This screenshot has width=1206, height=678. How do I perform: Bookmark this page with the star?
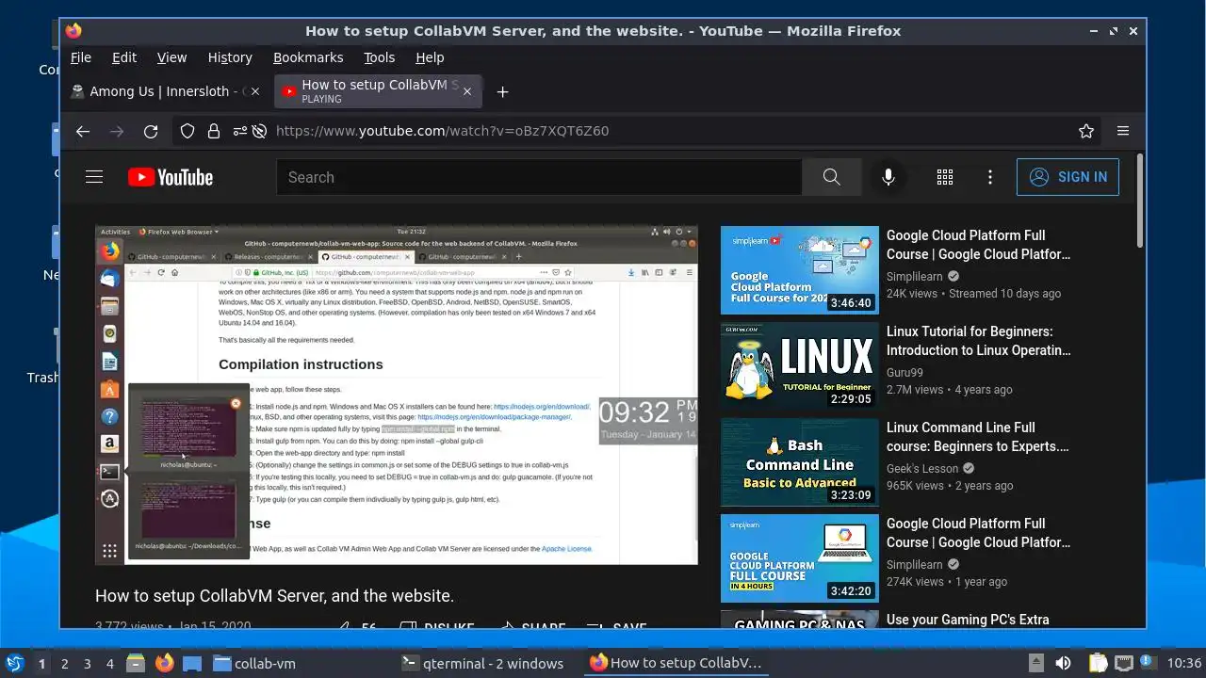point(1086,131)
